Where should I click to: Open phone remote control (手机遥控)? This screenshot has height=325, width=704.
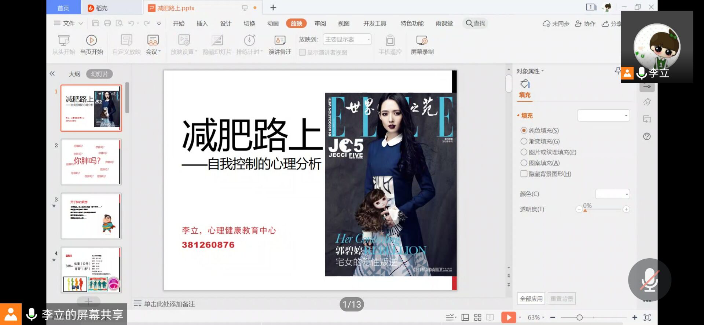[390, 45]
